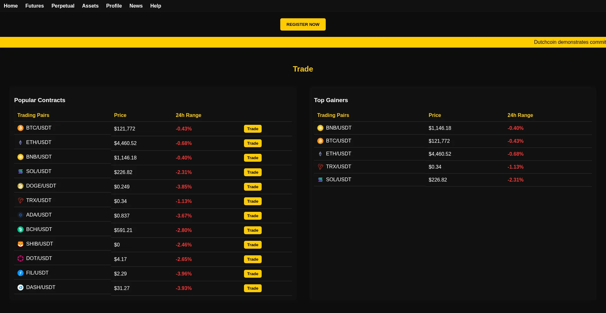
Task: Click the Shiba Inu icon beside SHIB/USDT
Action: (x=21, y=244)
